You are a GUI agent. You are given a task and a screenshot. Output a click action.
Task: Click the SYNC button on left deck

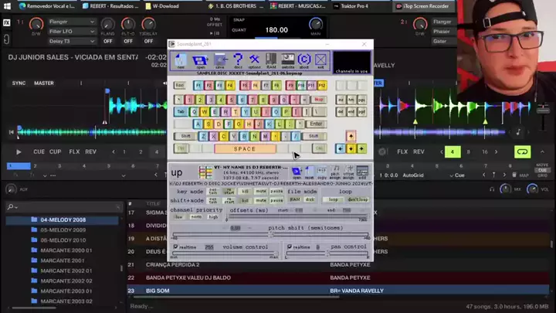pyautogui.click(x=19, y=83)
